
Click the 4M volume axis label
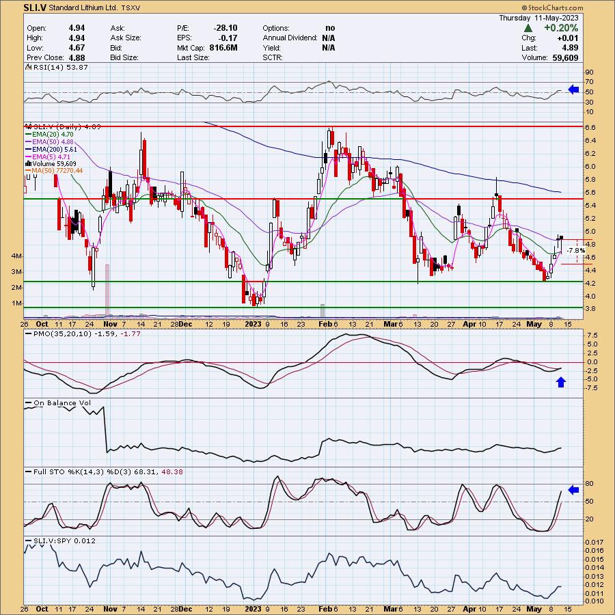(x=17, y=256)
